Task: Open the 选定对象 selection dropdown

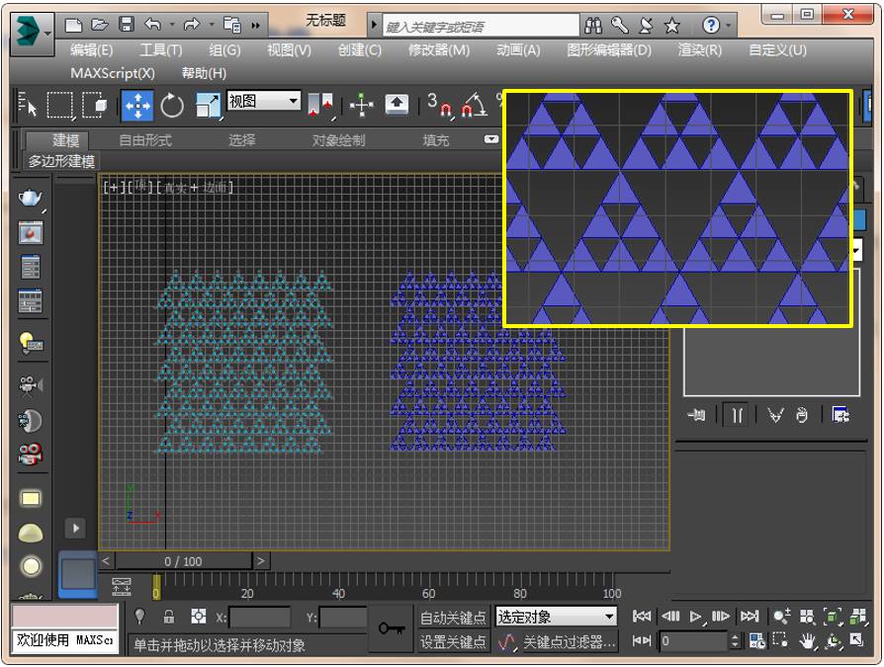Action: [556, 617]
